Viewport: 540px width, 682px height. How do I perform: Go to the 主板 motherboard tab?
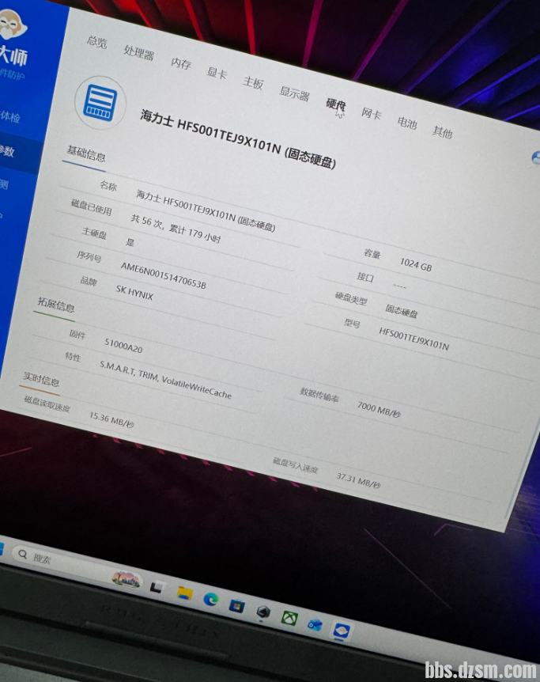253,82
